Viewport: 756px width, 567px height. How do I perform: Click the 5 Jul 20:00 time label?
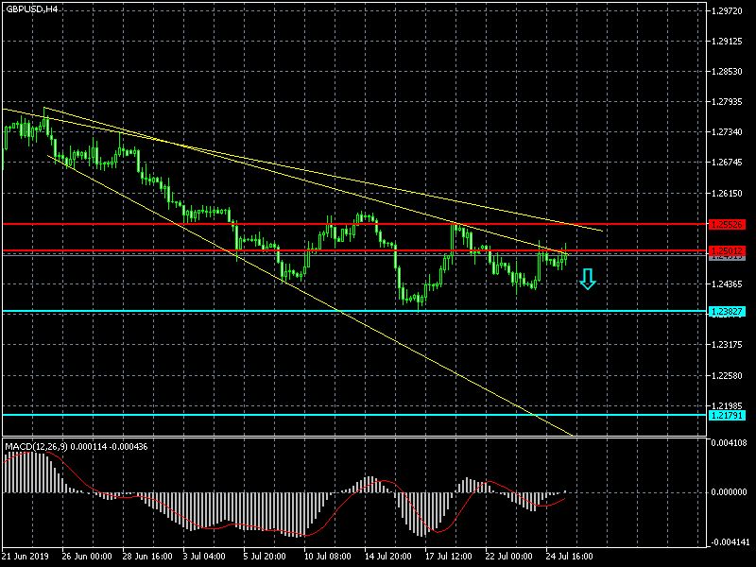pos(265,556)
